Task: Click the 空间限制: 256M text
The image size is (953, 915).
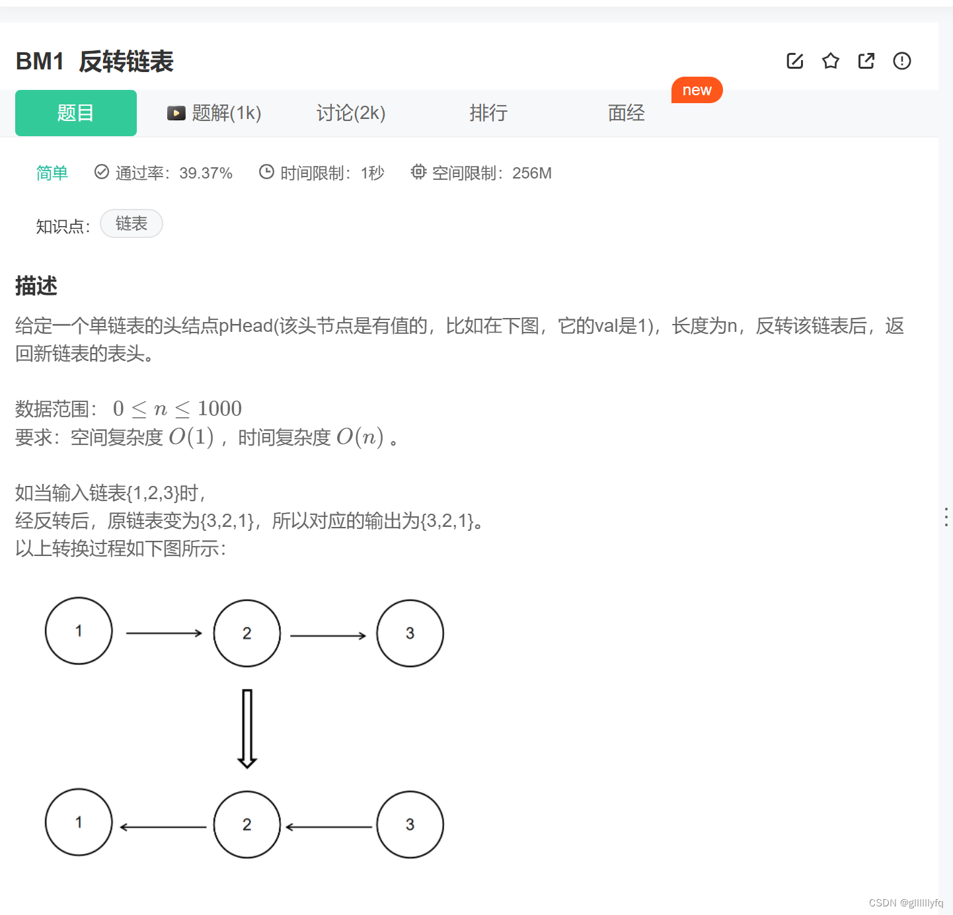Action: pos(492,173)
